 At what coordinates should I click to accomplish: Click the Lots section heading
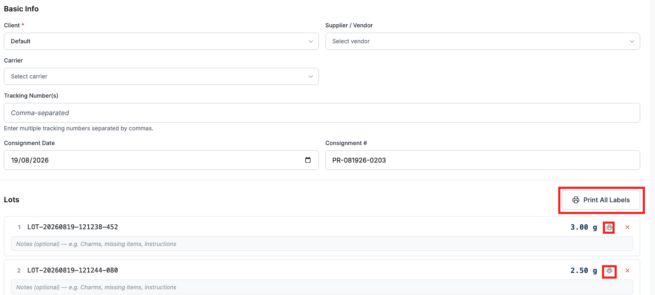pos(12,200)
